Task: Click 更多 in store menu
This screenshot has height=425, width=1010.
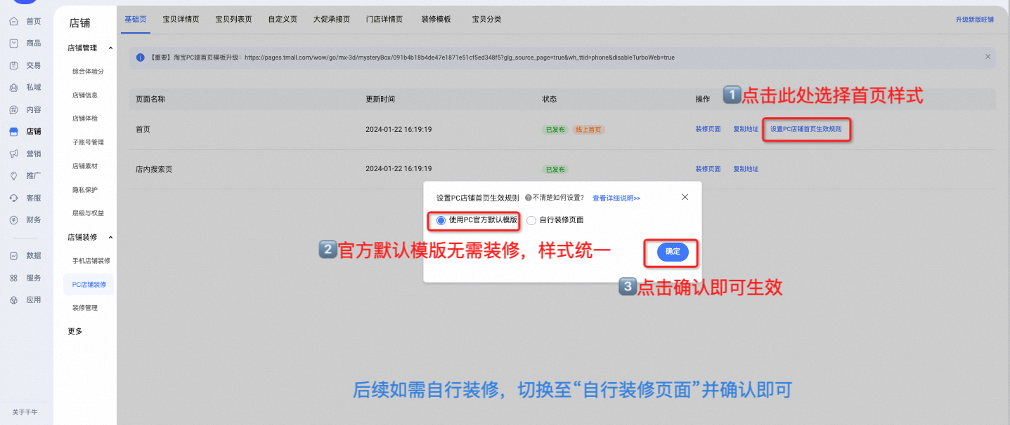Action: click(x=75, y=331)
